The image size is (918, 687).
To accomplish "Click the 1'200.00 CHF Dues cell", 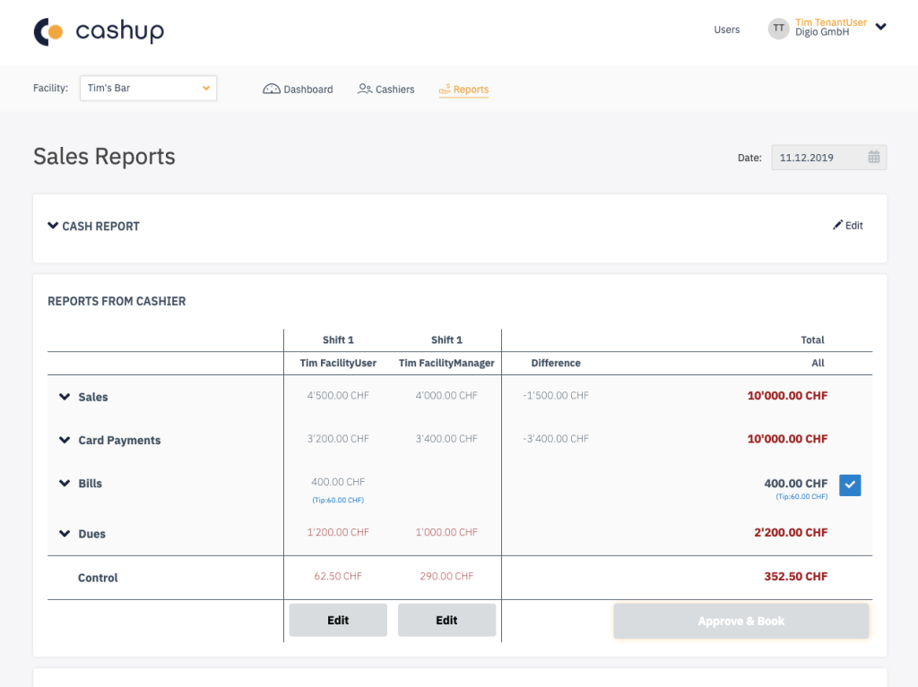I will pos(338,533).
